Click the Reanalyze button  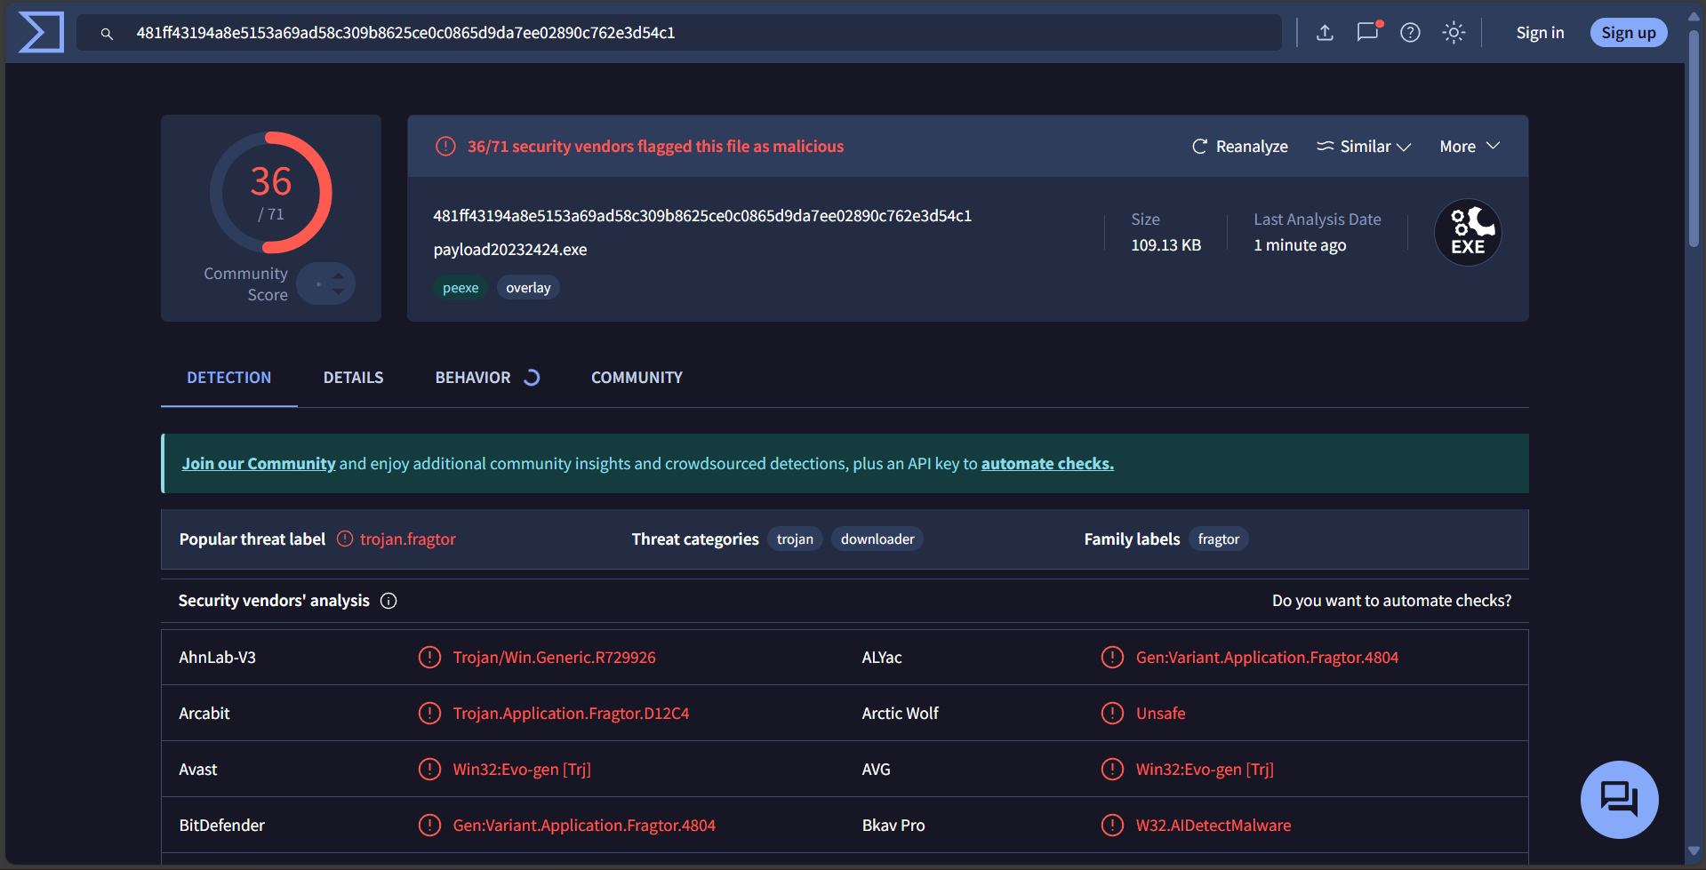pos(1240,147)
